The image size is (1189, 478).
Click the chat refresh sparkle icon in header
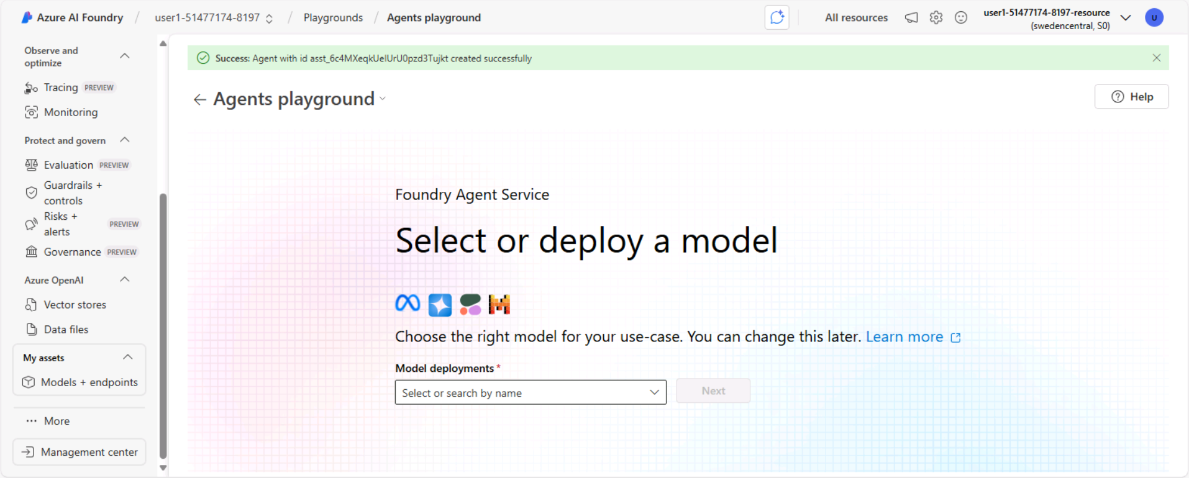[777, 17]
